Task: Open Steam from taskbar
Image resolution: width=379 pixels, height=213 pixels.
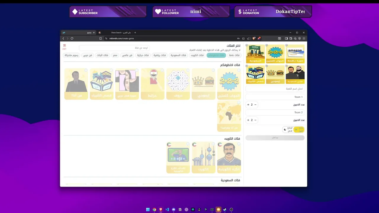Action: click(x=225, y=209)
